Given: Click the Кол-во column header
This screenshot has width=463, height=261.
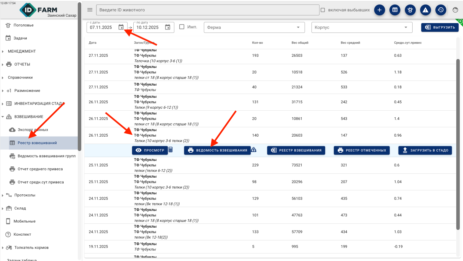Looking at the screenshot, I should pyautogui.click(x=257, y=43).
